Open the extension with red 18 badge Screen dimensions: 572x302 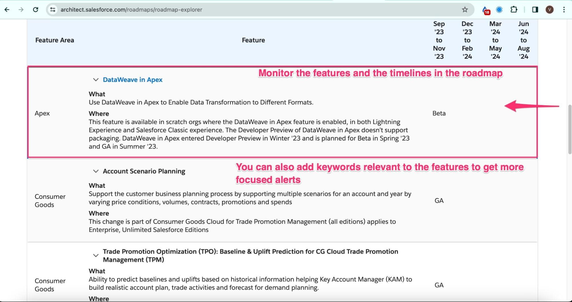click(x=486, y=10)
